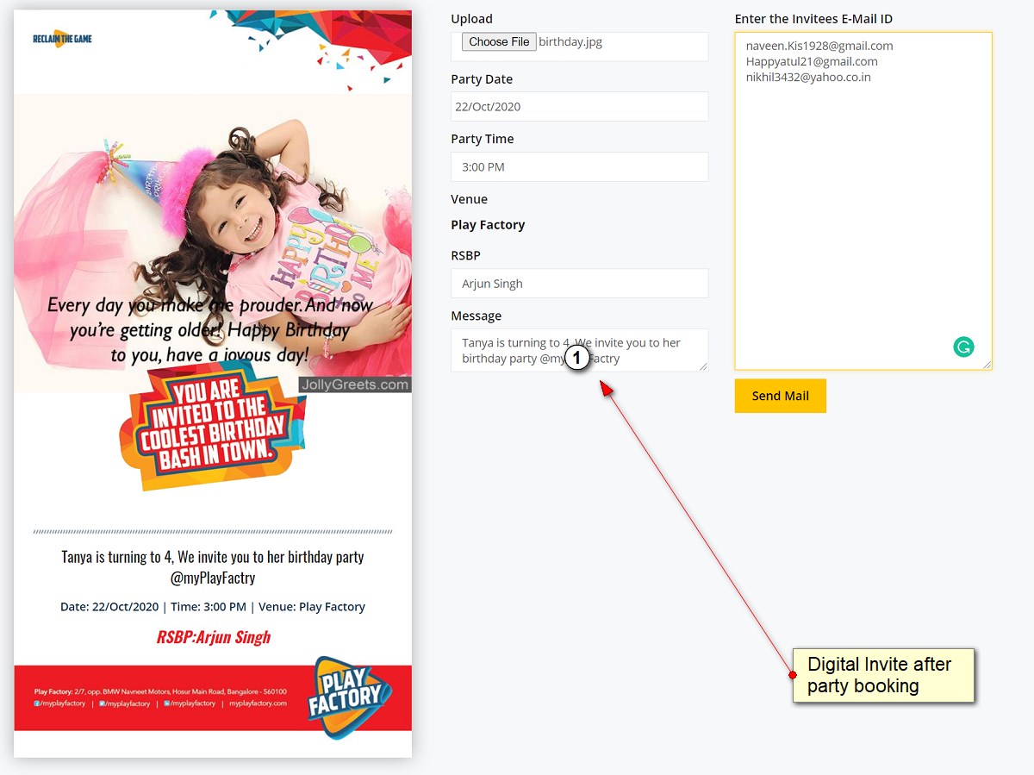
Task: Click the myplayfactory.com text in footer
Action: click(258, 703)
